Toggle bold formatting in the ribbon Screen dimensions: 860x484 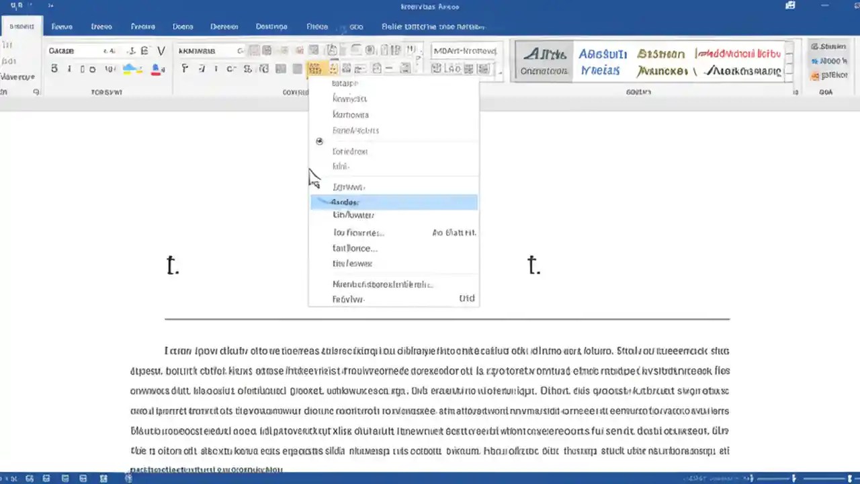pyautogui.click(x=54, y=68)
